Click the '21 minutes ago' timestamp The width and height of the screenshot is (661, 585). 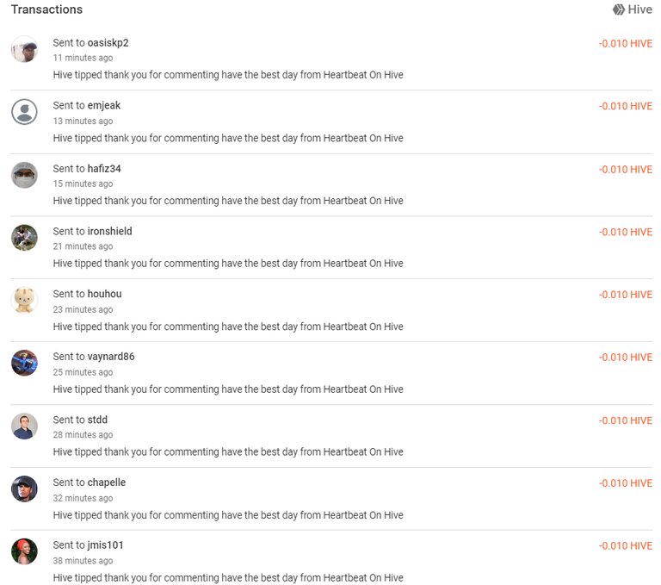[x=83, y=246]
